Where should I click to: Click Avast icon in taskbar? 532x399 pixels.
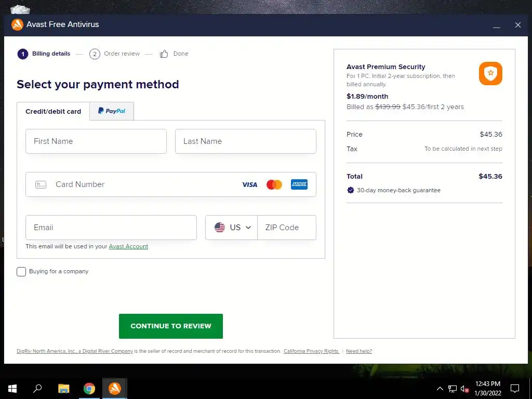(115, 389)
